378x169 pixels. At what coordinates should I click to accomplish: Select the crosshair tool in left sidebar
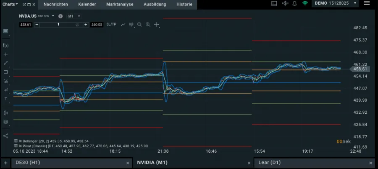5,54
